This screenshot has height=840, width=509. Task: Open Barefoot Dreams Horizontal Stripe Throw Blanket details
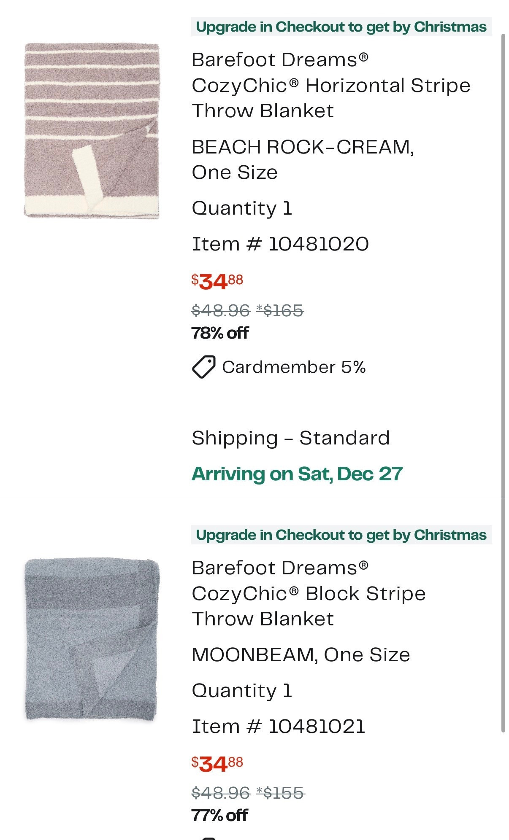click(x=332, y=85)
